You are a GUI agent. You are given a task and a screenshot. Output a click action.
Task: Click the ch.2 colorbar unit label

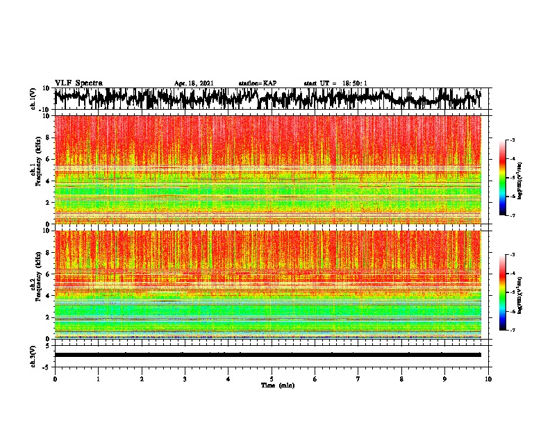tap(520, 295)
